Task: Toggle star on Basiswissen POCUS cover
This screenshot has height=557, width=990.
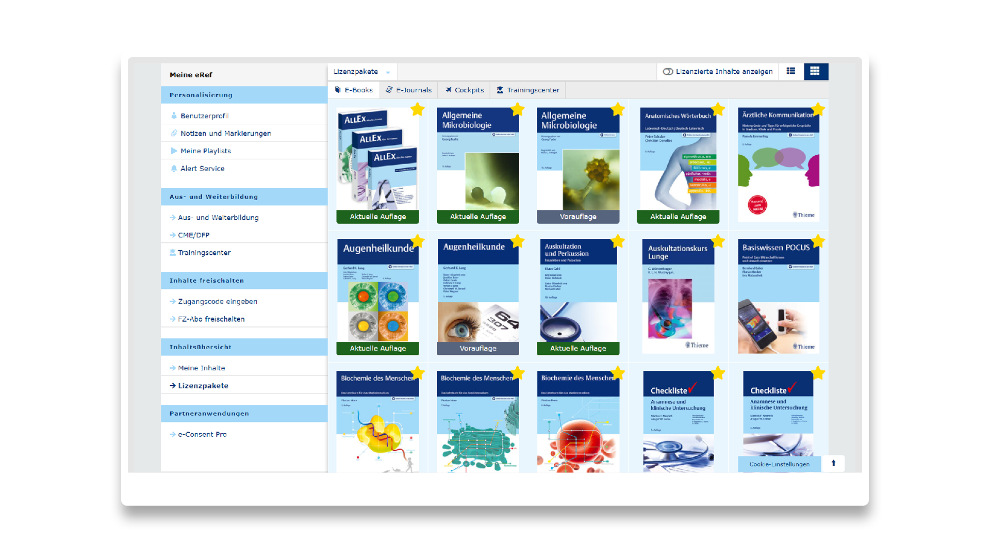Action: point(818,241)
